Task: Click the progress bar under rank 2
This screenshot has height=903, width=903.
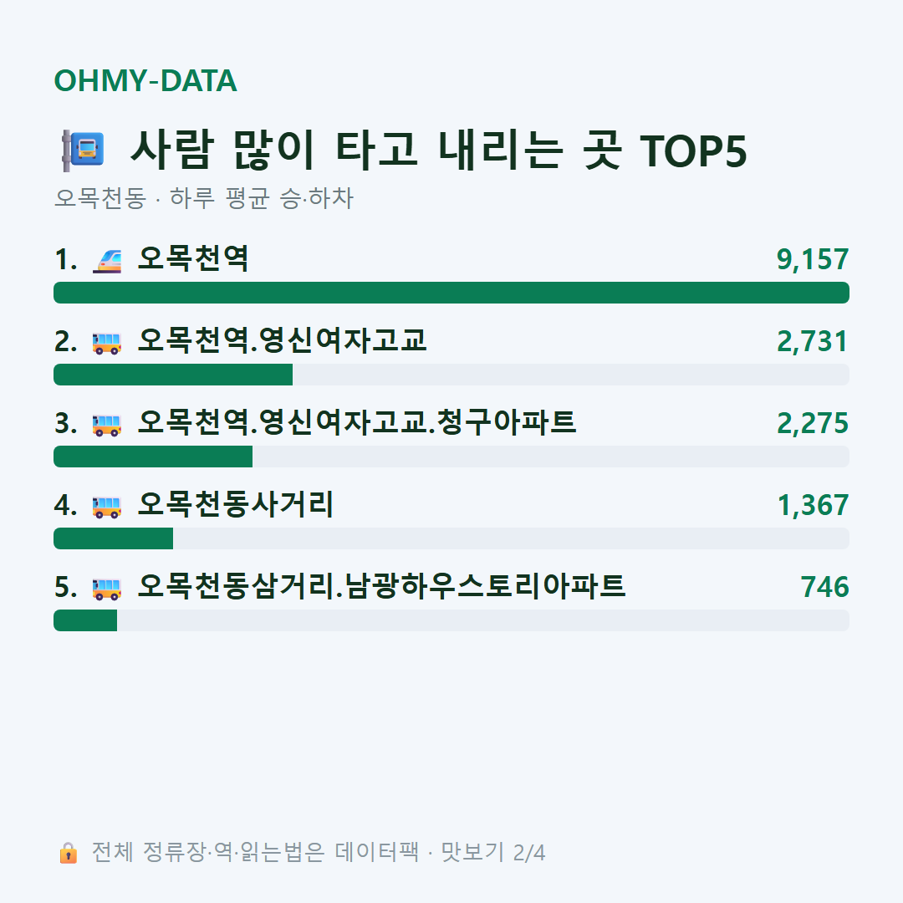Action: pos(451,375)
